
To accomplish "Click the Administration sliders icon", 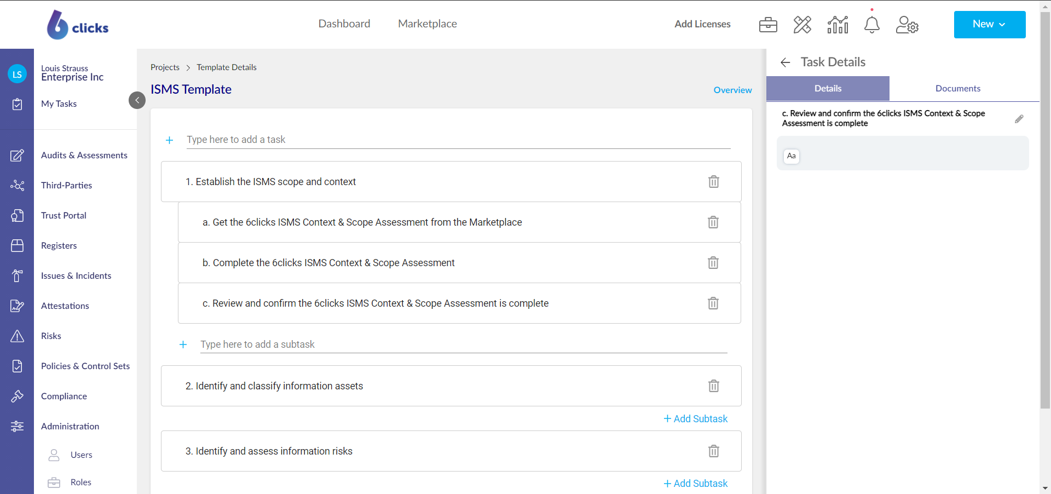I will 17,427.
